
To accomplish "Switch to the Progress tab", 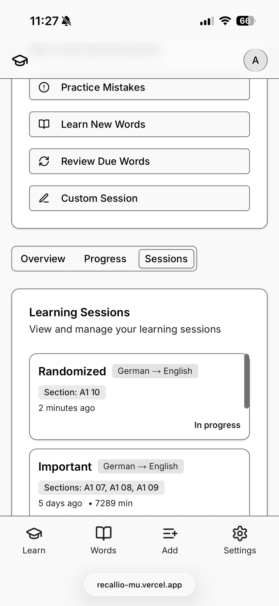I will click(x=105, y=259).
